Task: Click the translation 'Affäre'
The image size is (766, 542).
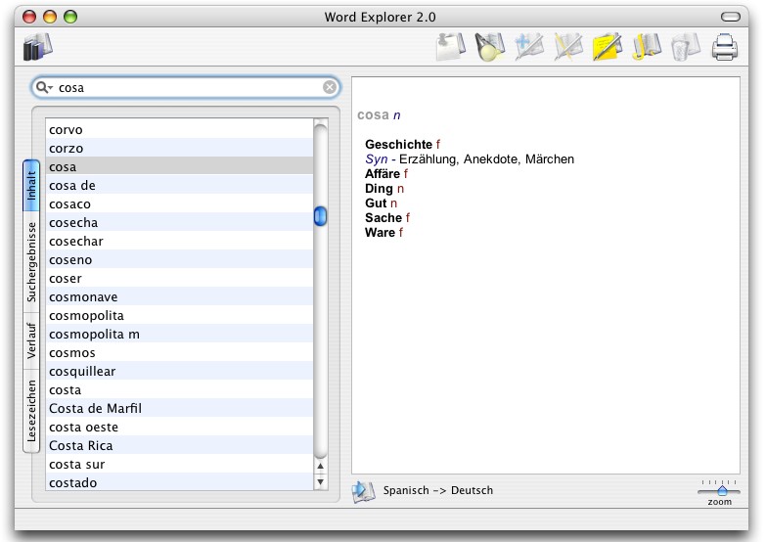Action: click(383, 173)
